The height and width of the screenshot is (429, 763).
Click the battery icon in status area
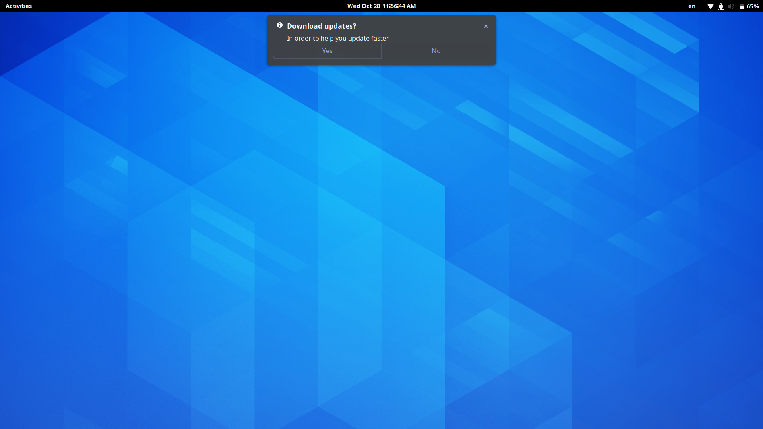741,6
